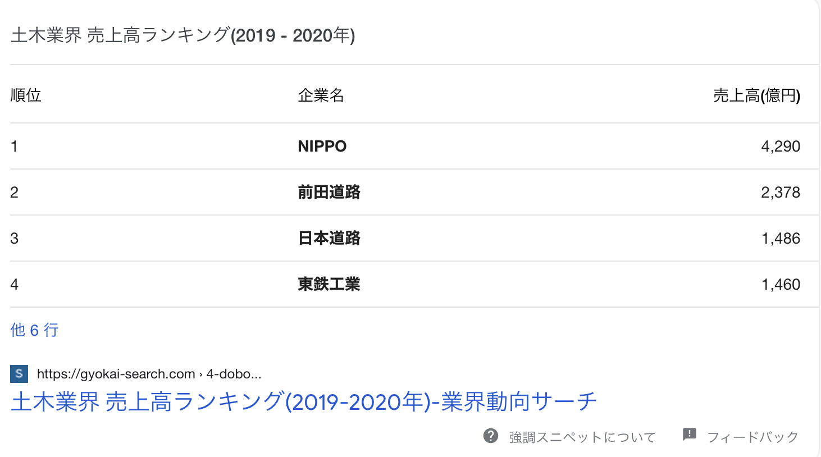Click the フィードバック link

pos(752,437)
